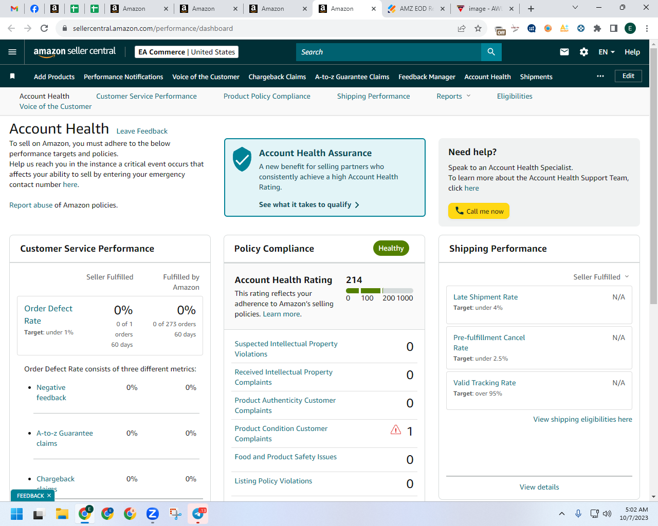
Task: Click the bookmark icon before Add Products
Action: pyautogui.click(x=12, y=77)
